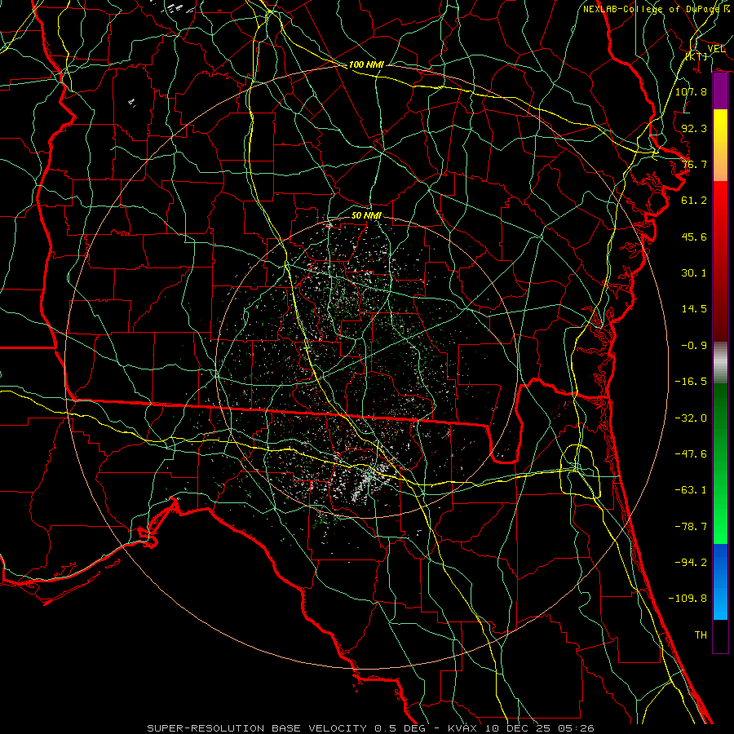Select the -32.0 legend value

691,418
